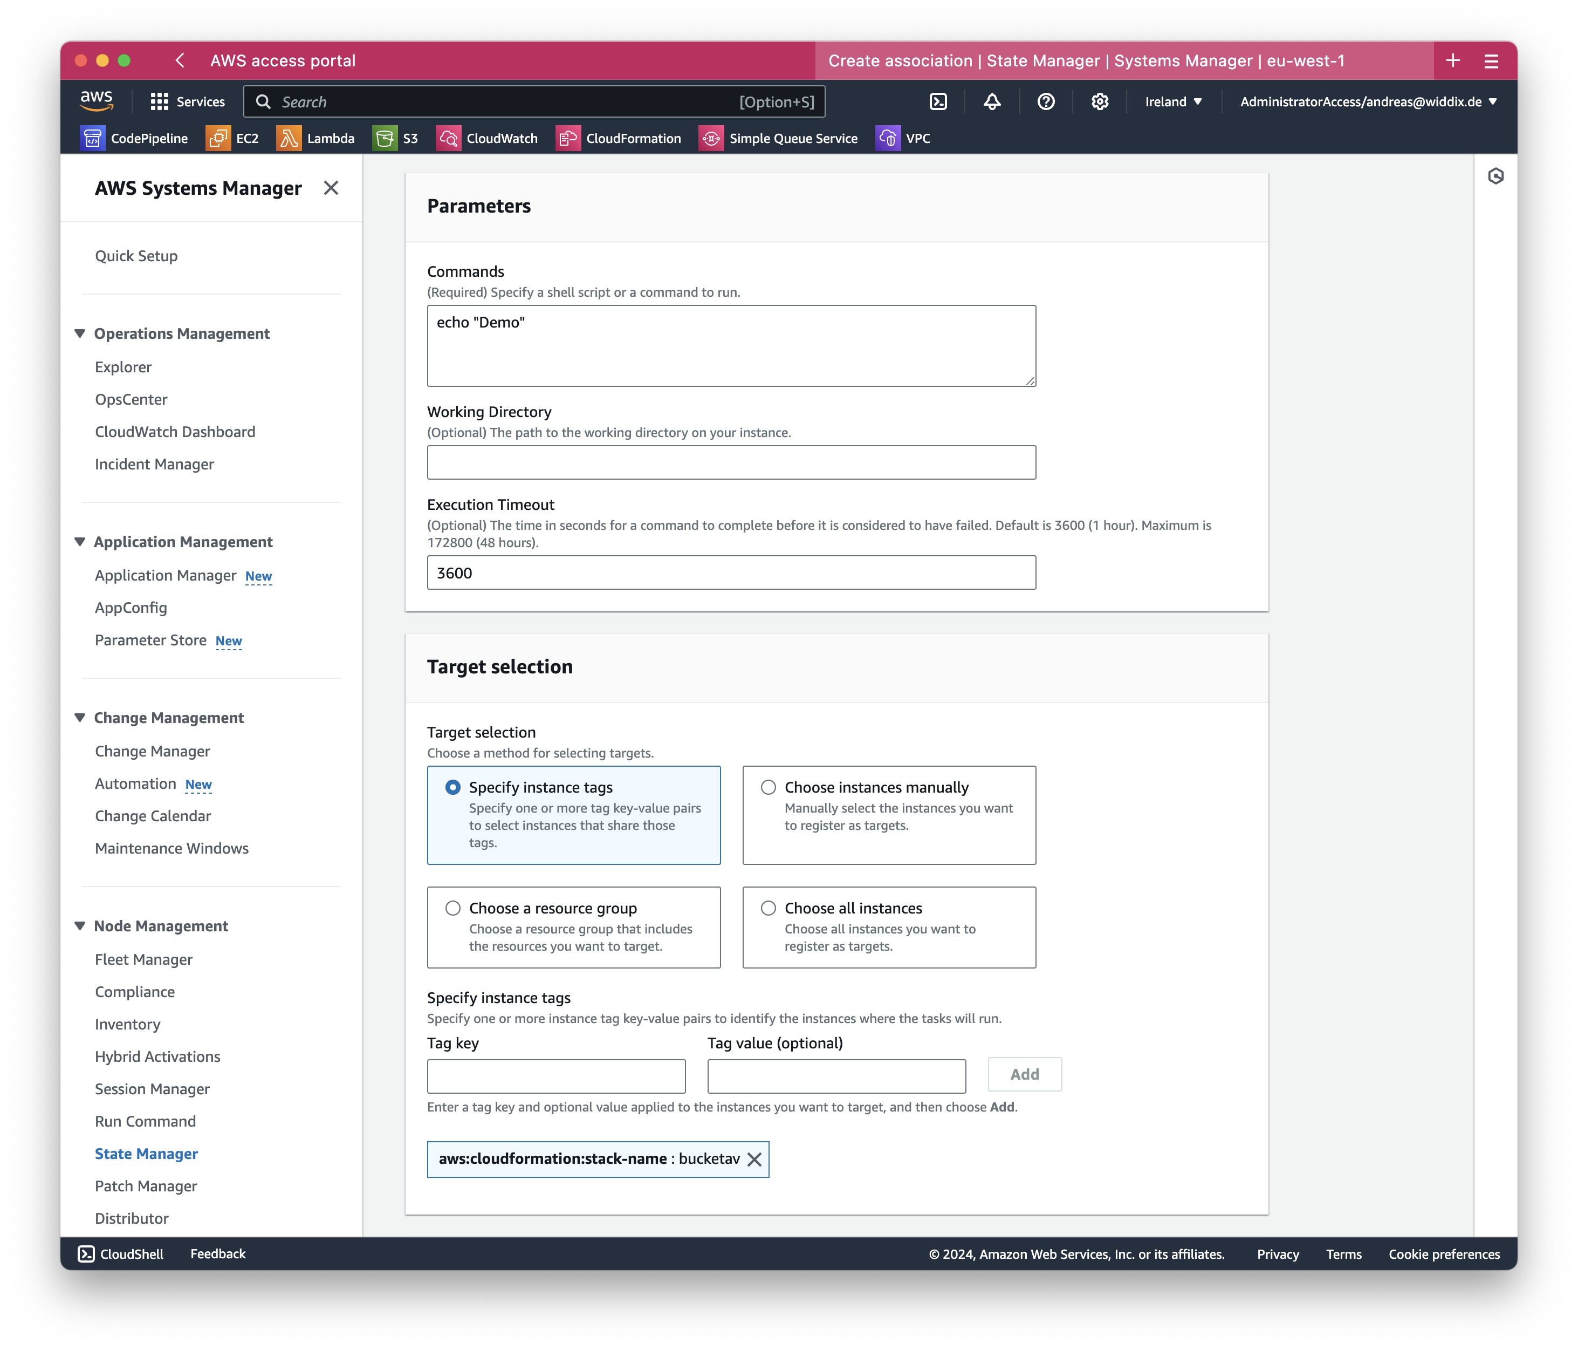Open the Lambda shortcut icon
The width and height of the screenshot is (1578, 1350).
click(289, 138)
